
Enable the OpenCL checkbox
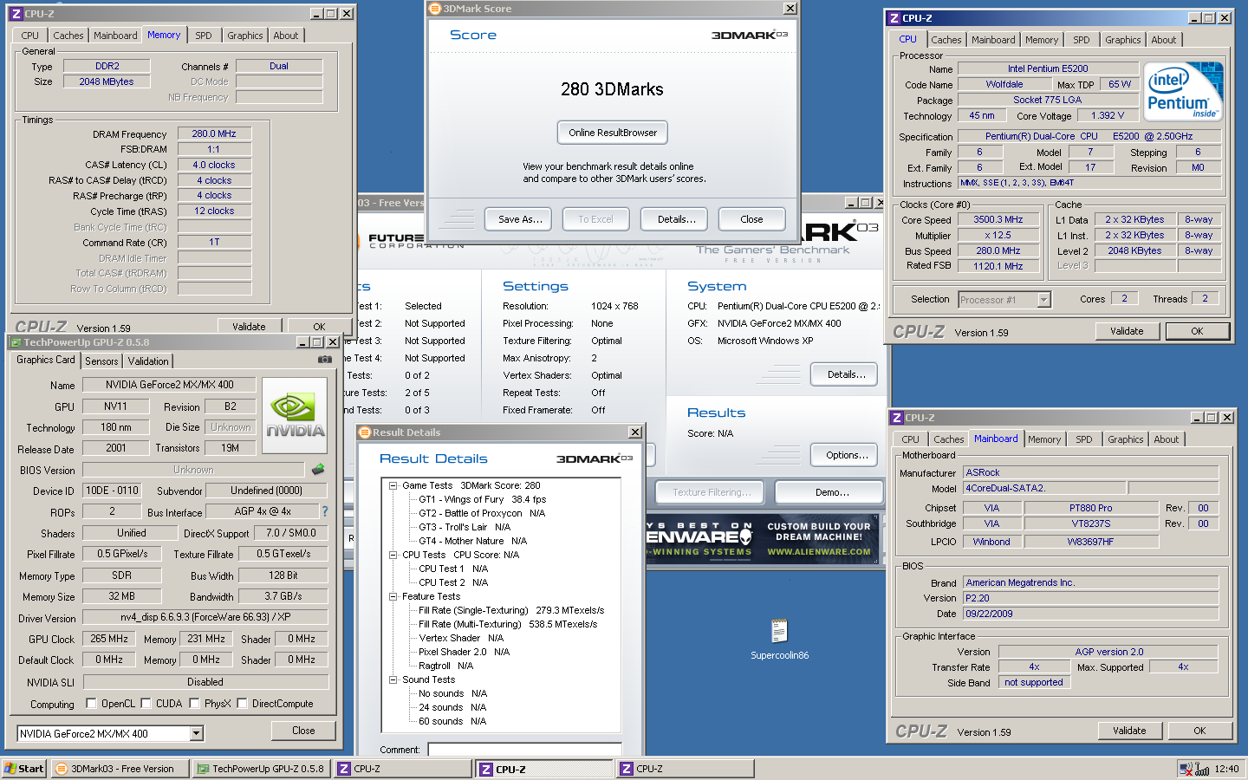click(x=91, y=703)
